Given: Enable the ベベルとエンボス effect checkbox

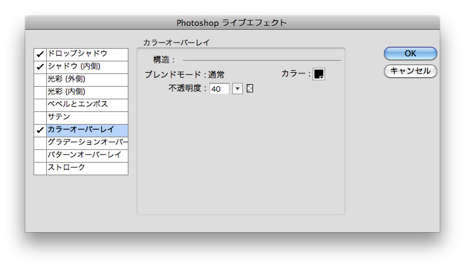Looking at the screenshot, I should click(x=40, y=105).
